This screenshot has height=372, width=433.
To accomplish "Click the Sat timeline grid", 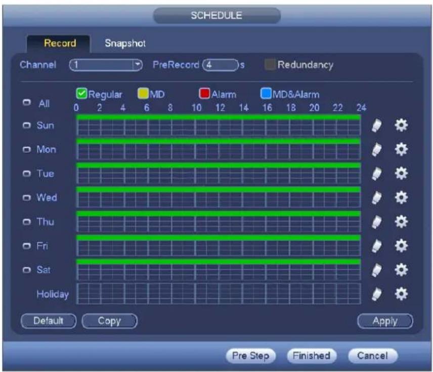I will [x=219, y=269].
